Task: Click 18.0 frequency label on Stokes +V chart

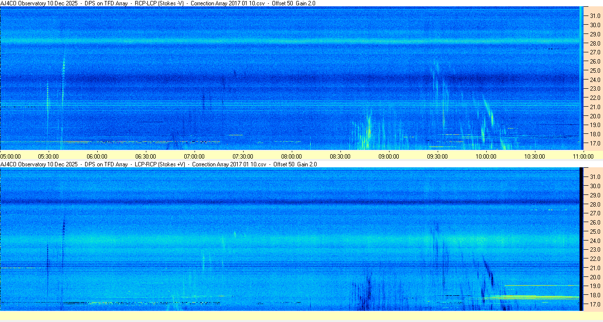Action: click(x=595, y=295)
